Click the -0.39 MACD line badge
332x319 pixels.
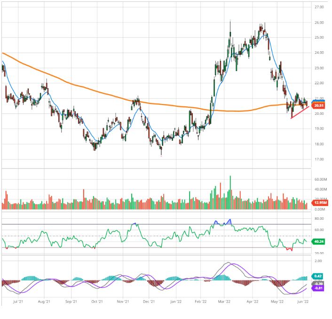[x=318, y=284]
